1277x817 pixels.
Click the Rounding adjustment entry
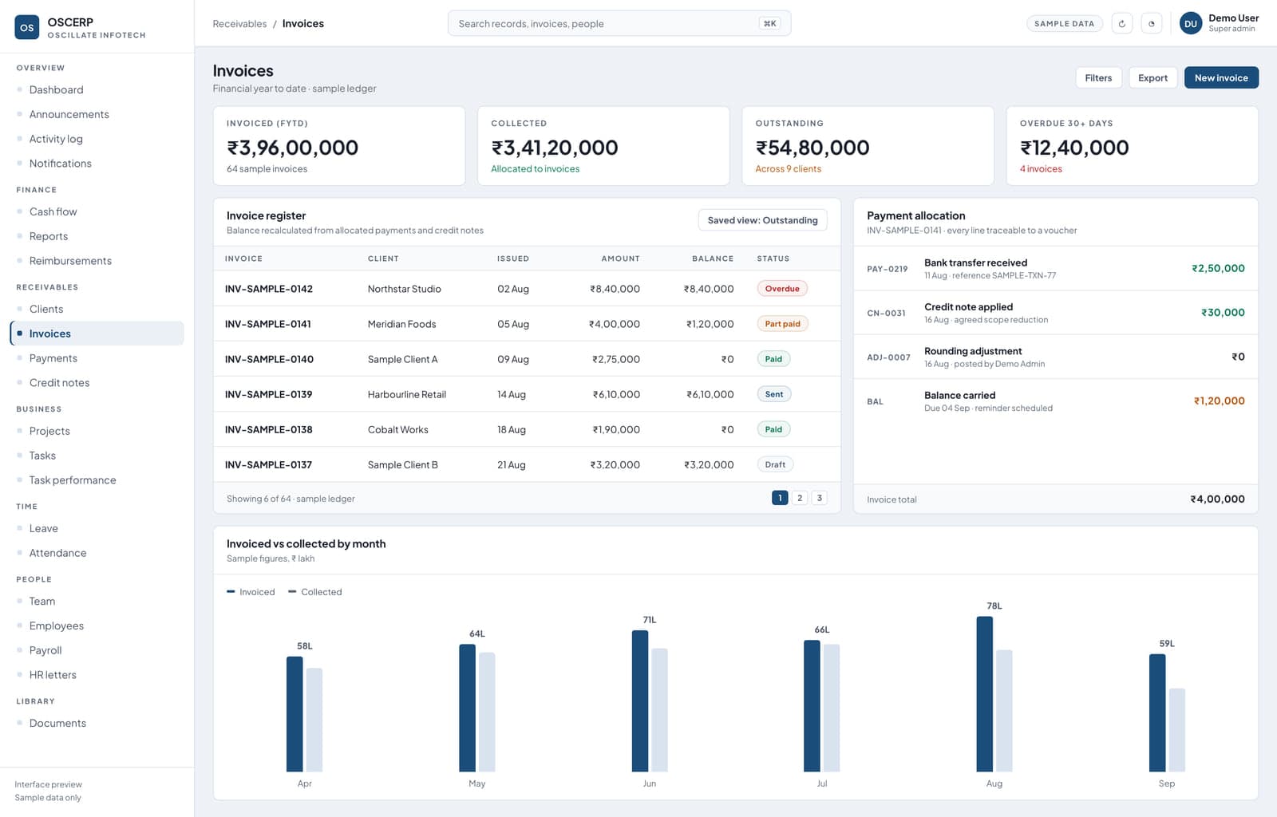(x=1056, y=357)
